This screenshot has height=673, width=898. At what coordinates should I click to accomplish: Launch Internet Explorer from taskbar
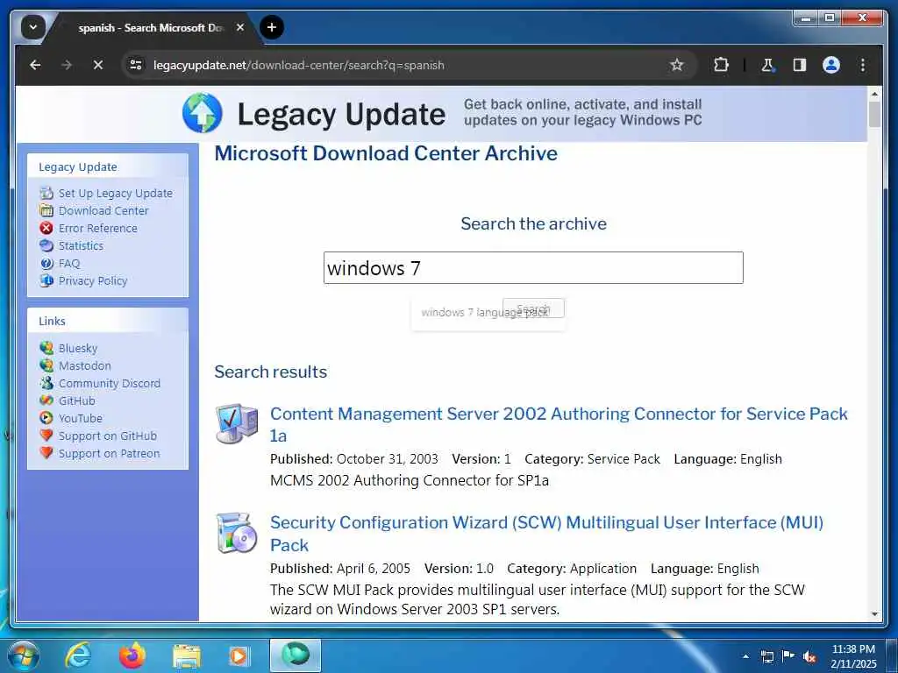click(78, 655)
